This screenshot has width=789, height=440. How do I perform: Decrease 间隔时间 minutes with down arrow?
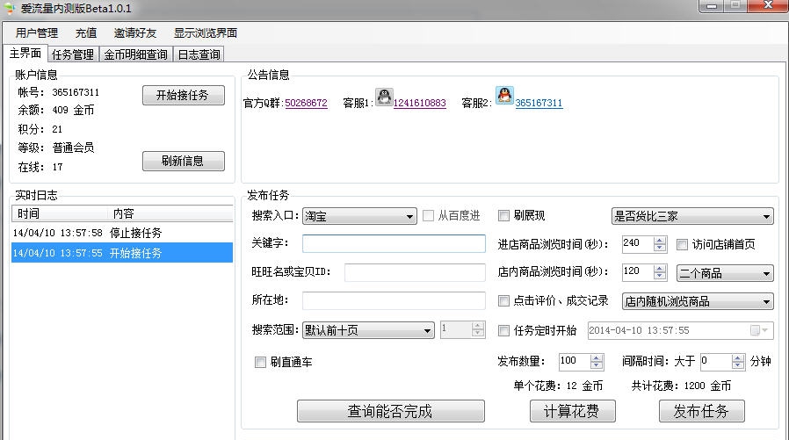tap(738, 365)
